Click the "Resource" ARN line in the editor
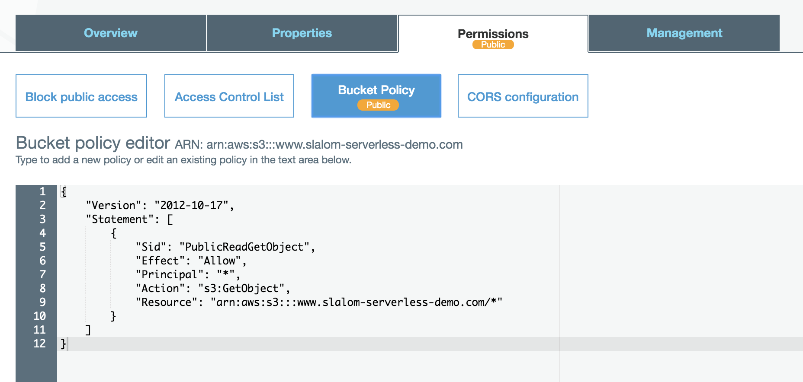The image size is (803, 382). click(x=319, y=302)
